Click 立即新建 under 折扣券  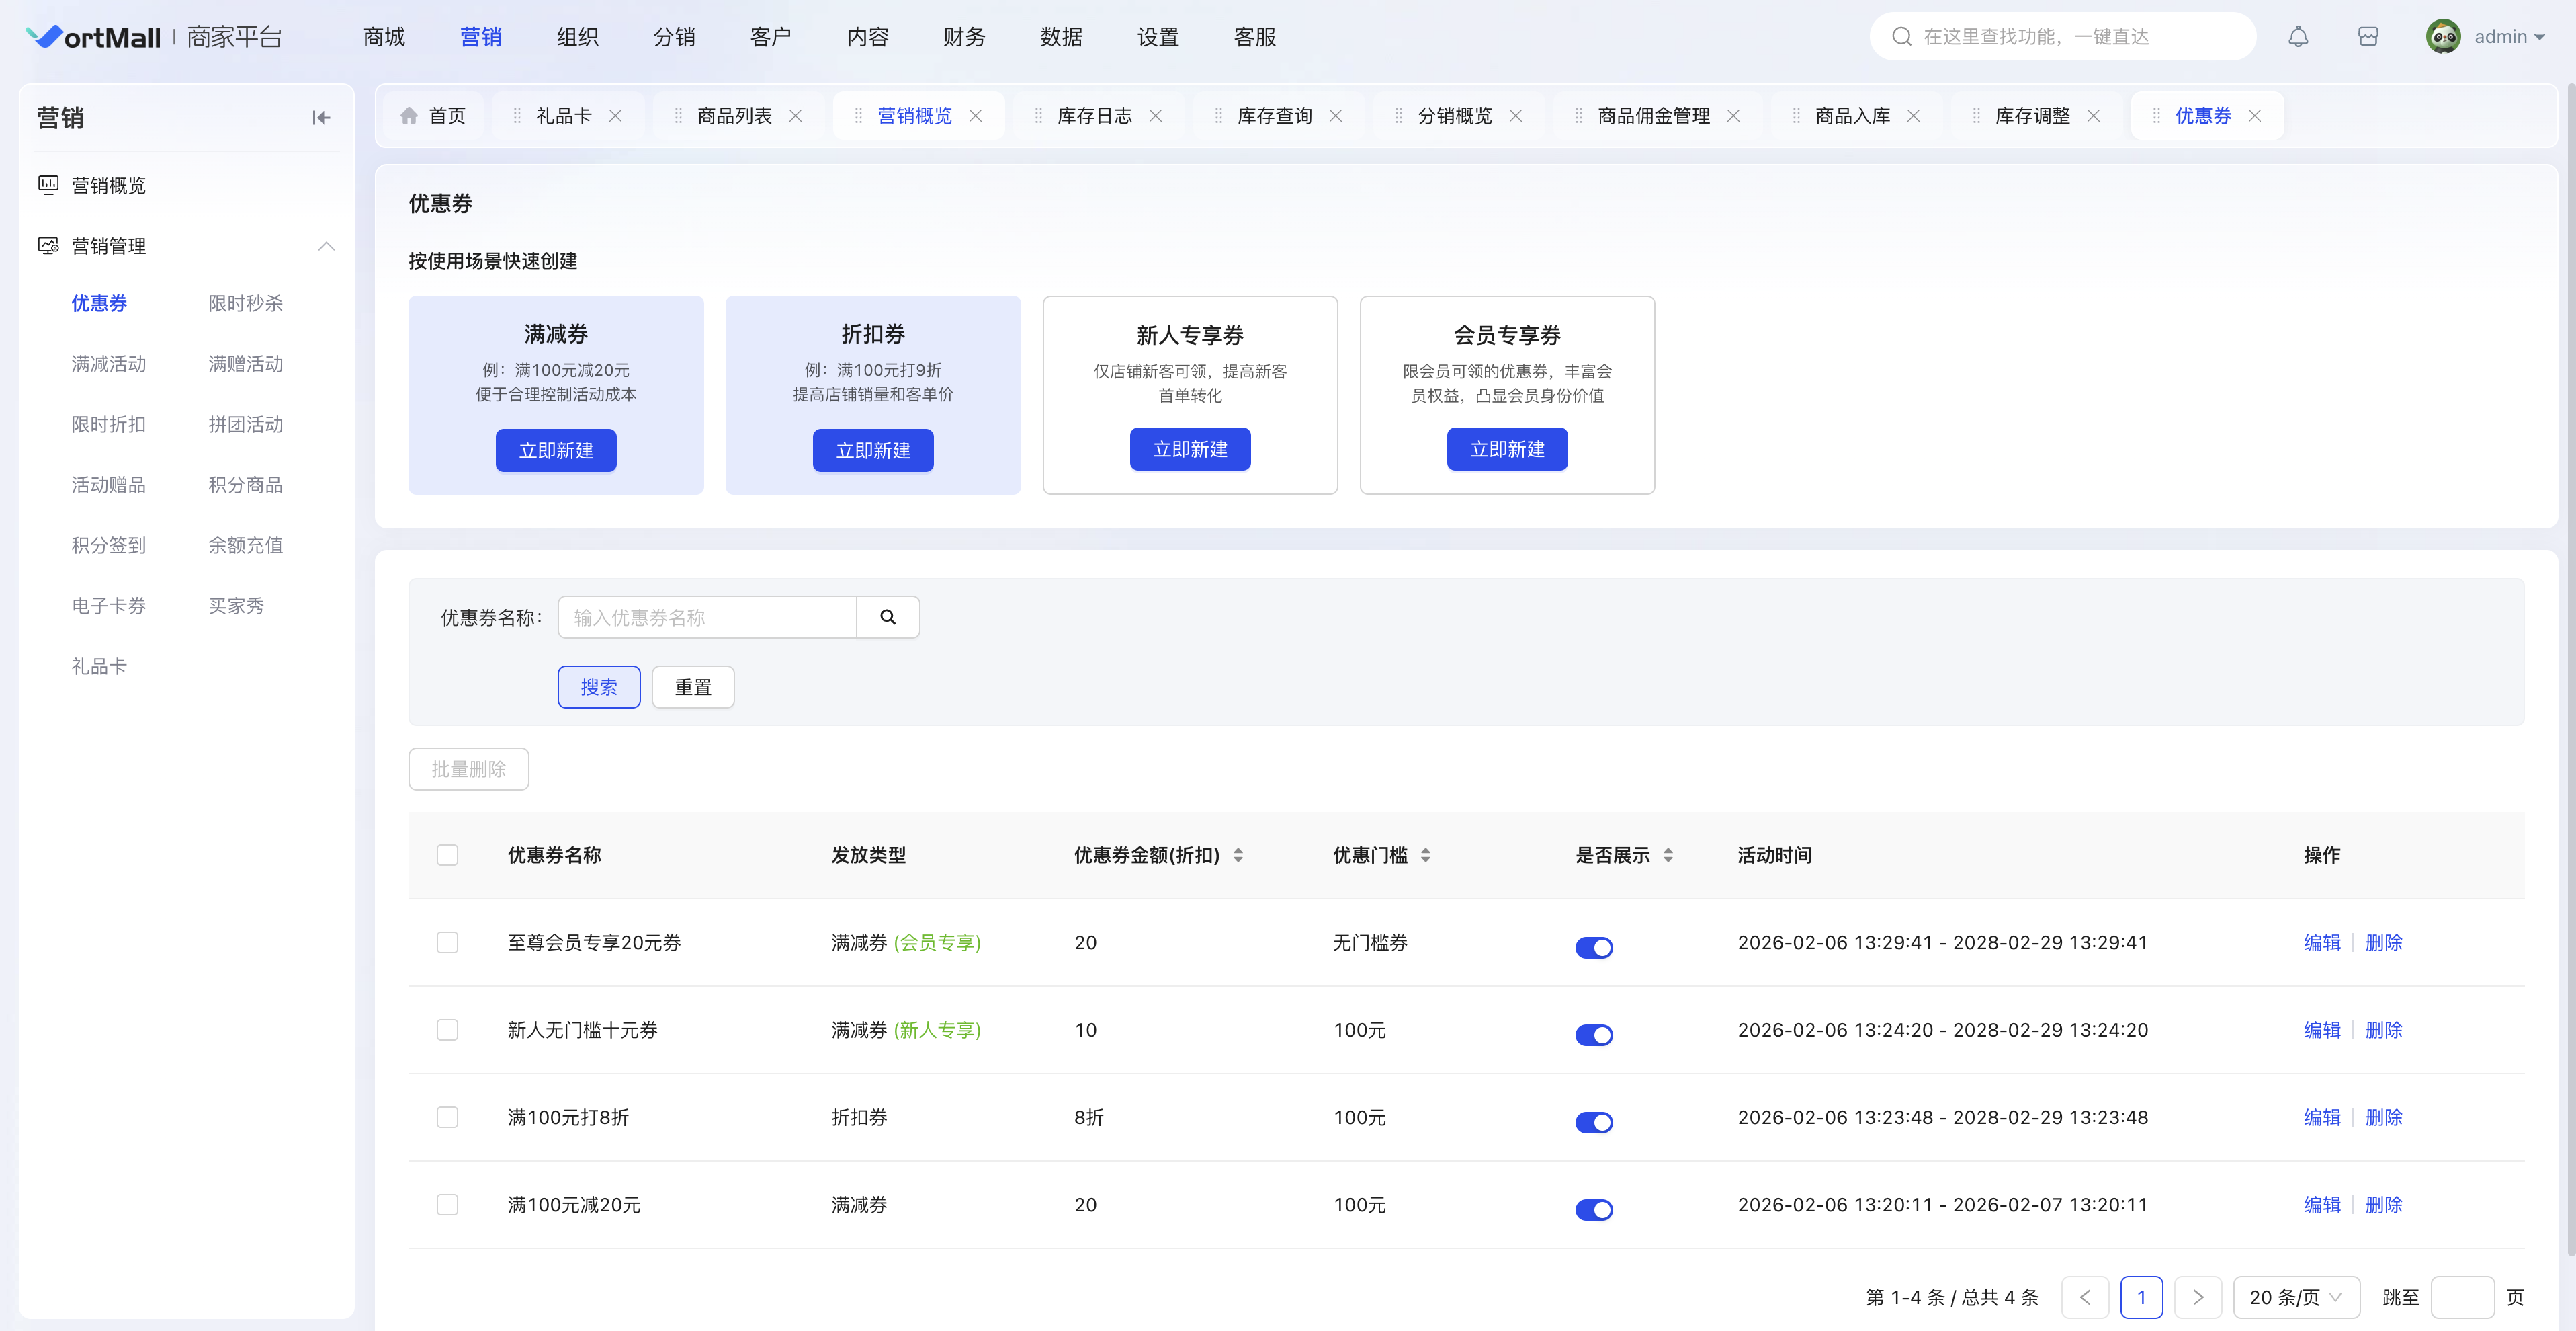click(872, 450)
